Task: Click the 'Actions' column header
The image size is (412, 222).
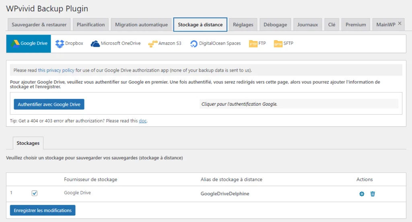Action: click(365, 179)
